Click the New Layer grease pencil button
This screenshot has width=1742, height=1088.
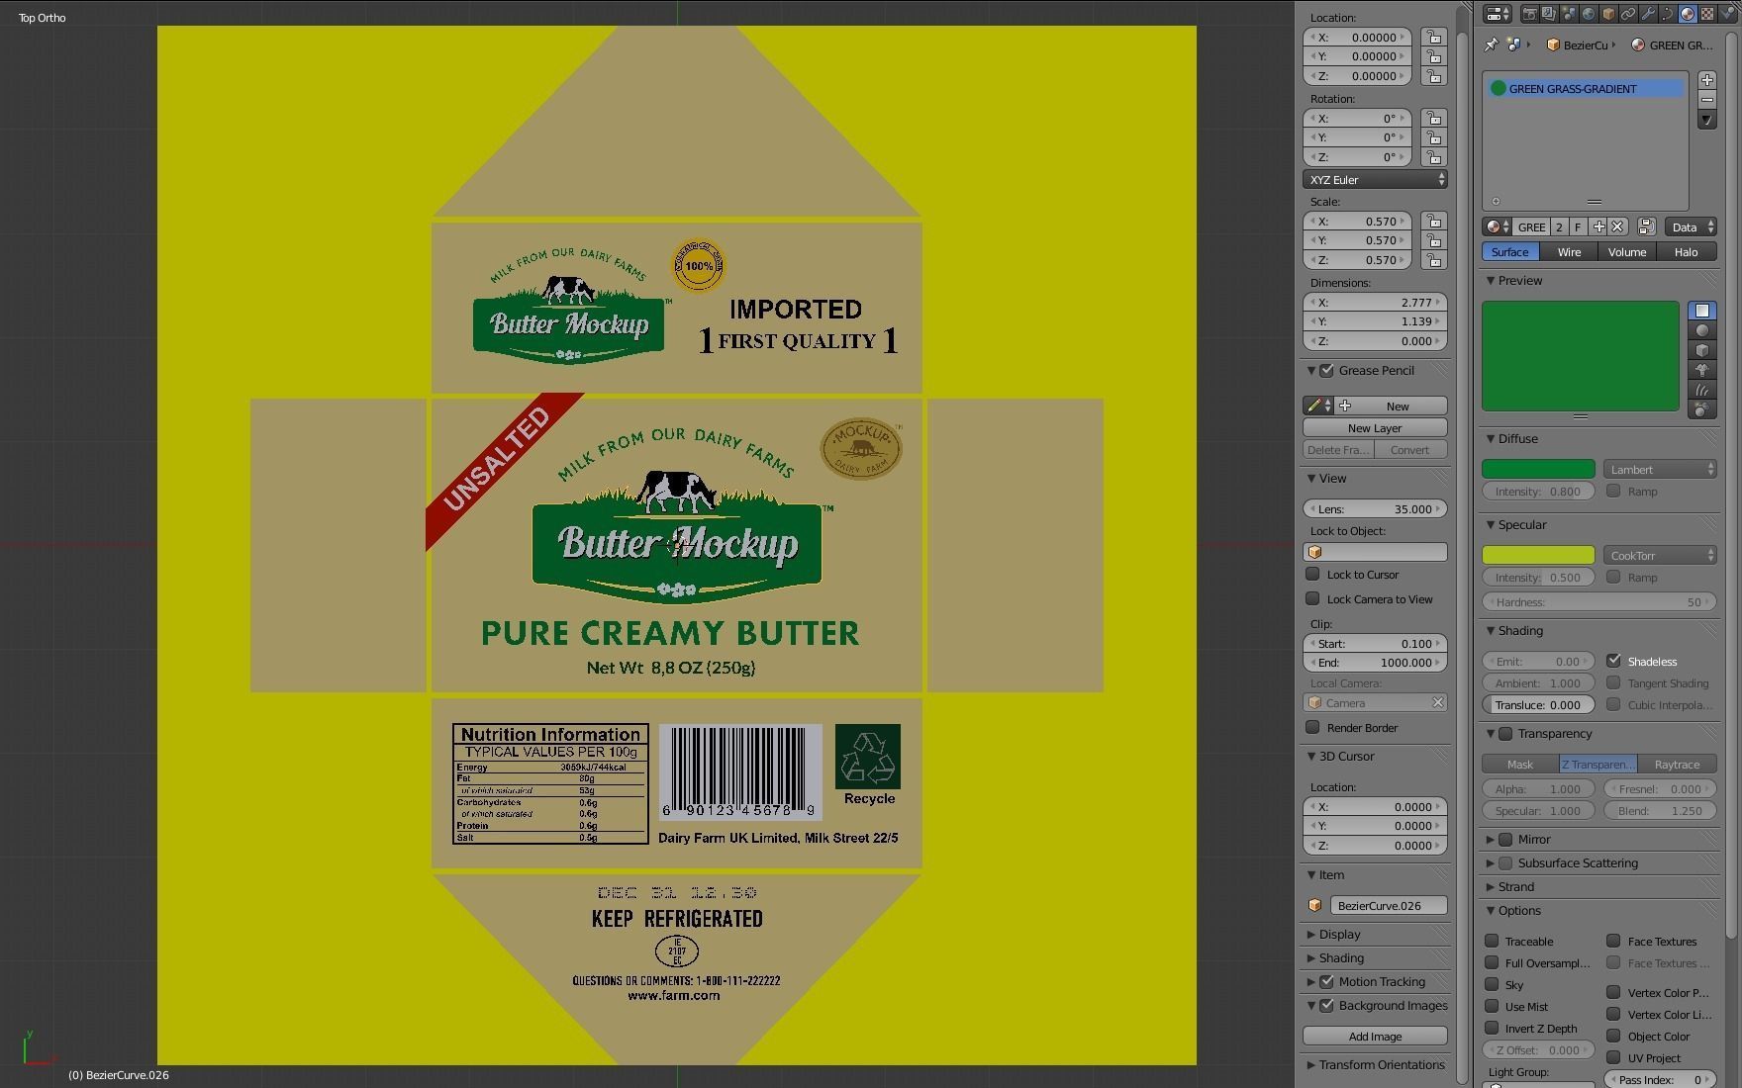pyautogui.click(x=1375, y=427)
